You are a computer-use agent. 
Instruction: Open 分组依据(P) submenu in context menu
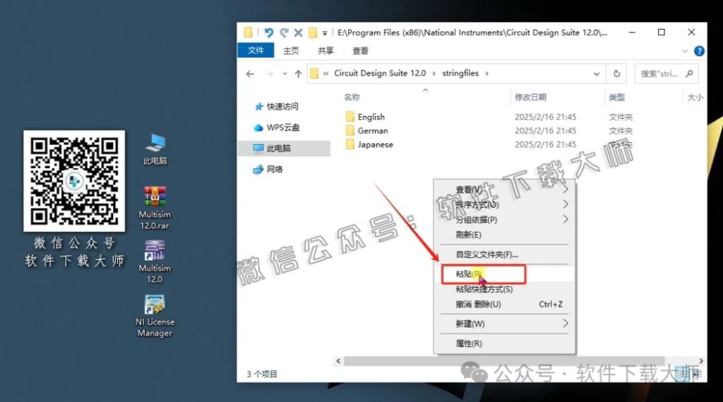click(504, 220)
